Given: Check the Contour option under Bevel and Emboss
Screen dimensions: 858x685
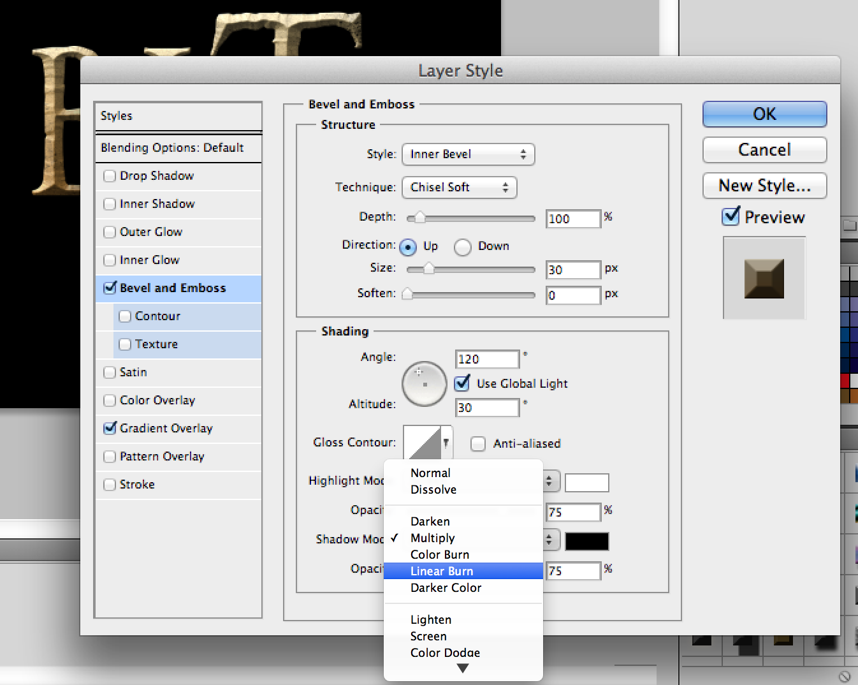Looking at the screenshot, I should pos(125,316).
